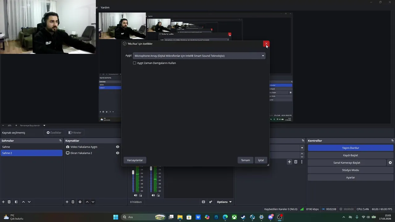395x222 pixels.
Task: Mute the first audio mixer channel
Action: (x=135, y=195)
